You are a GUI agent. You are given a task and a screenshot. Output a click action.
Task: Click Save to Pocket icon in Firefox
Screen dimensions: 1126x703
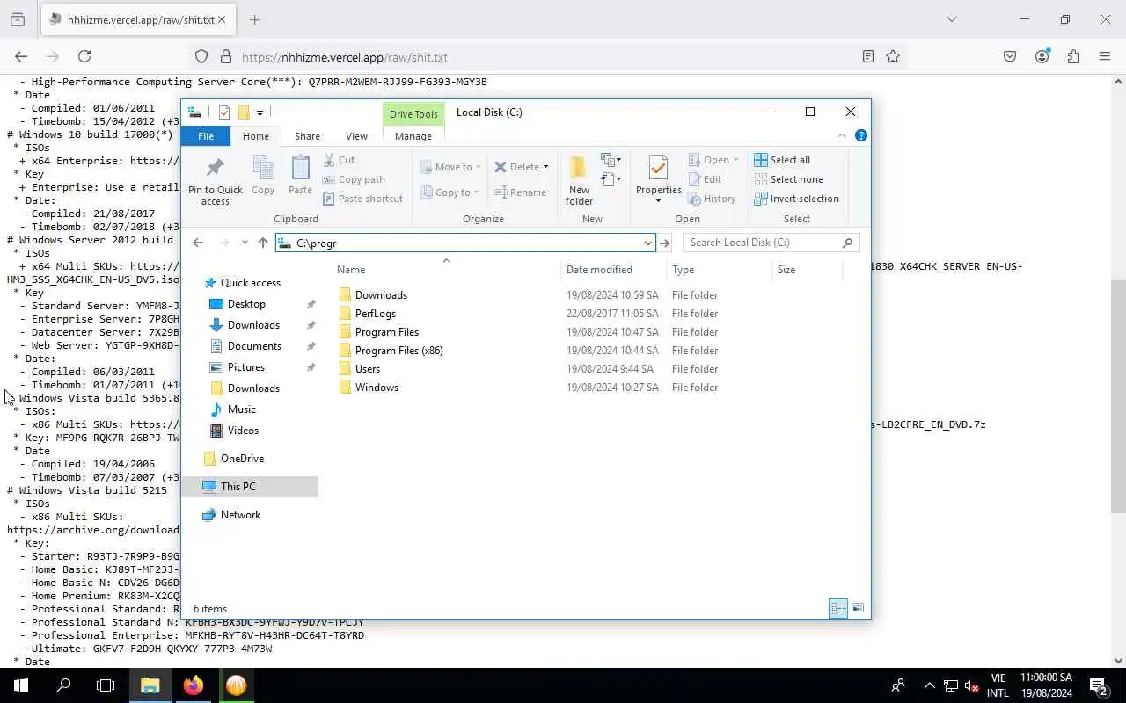(1010, 56)
